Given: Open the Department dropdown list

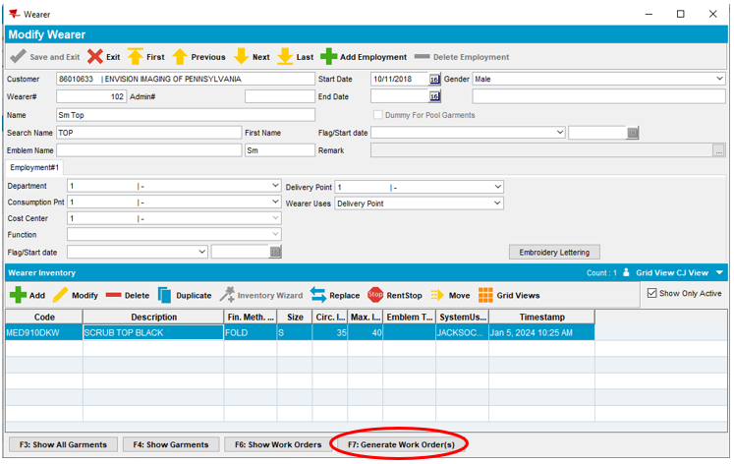Looking at the screenshot, I should pyautogui.click(x=275, y=186).
